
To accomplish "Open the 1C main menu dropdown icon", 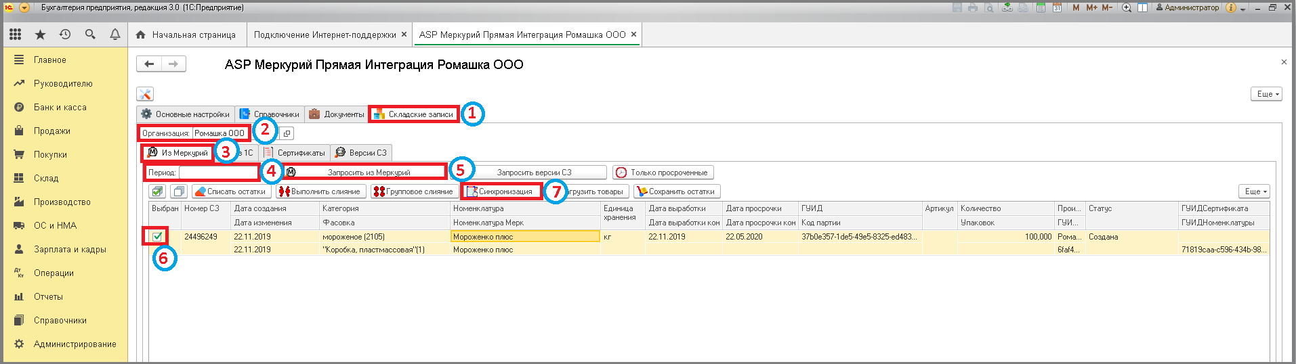I will [24, 7].
